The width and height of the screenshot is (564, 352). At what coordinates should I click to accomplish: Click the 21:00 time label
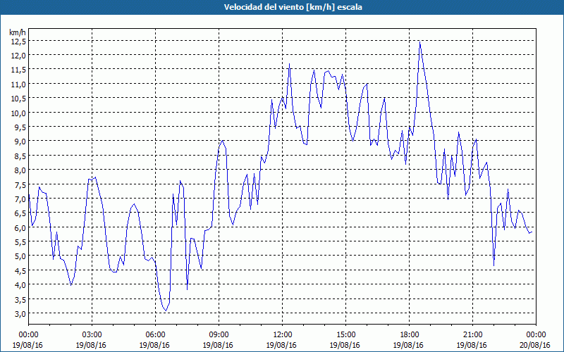(472, 335)
